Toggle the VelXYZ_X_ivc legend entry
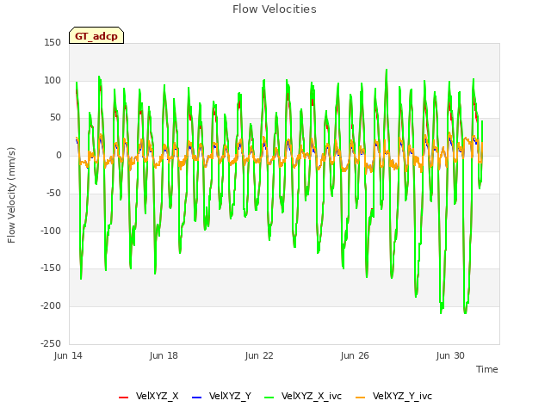Viewport: 551px width, 413px height. coord(302,396)
